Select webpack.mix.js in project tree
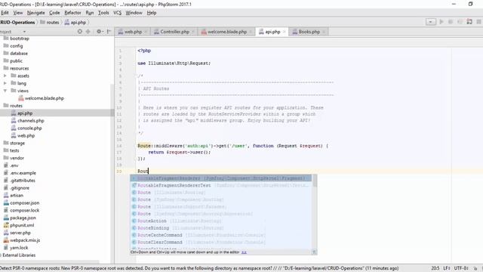 coord(25,240)
